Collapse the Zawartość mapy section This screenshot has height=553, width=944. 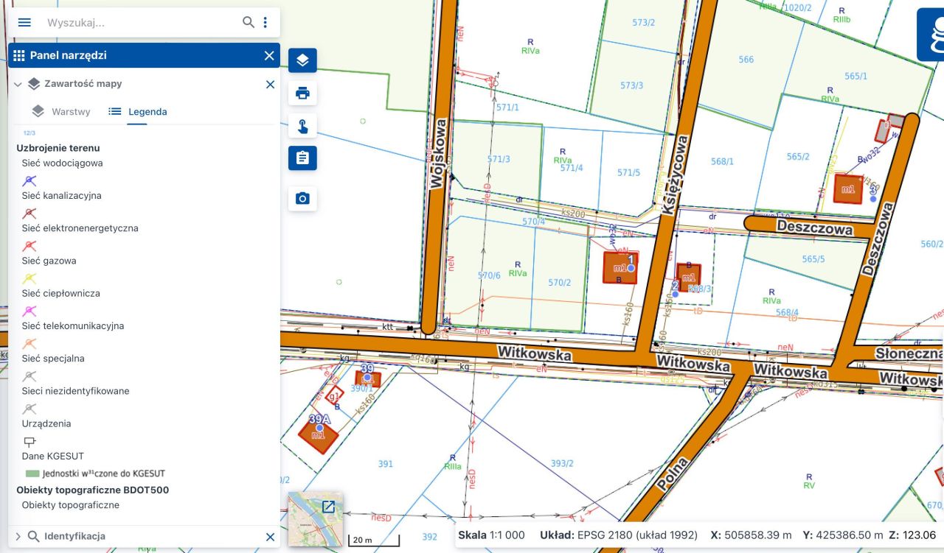18,85
